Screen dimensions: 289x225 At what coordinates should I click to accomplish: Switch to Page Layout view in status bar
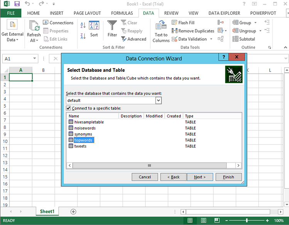203,220
